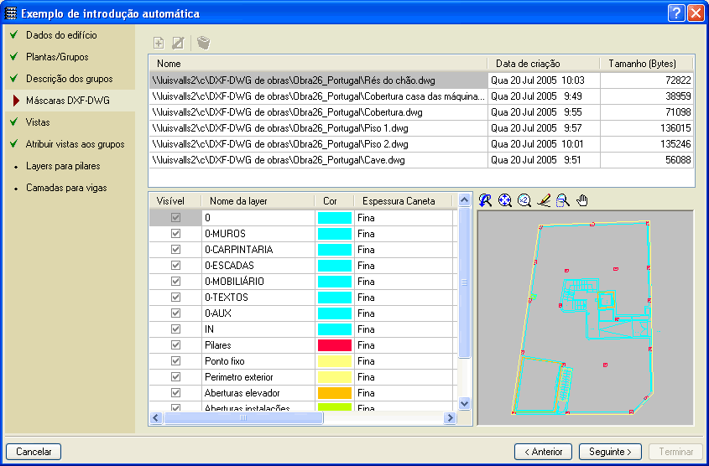The height and width of the screenshot is (466, 709).
Task: Click the 0-MOBILIÁRIO layer name cell
Action: (x=258, y=282)
